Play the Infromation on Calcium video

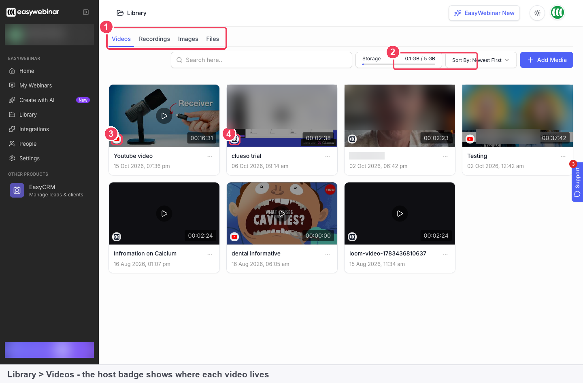tap(164, 213)
